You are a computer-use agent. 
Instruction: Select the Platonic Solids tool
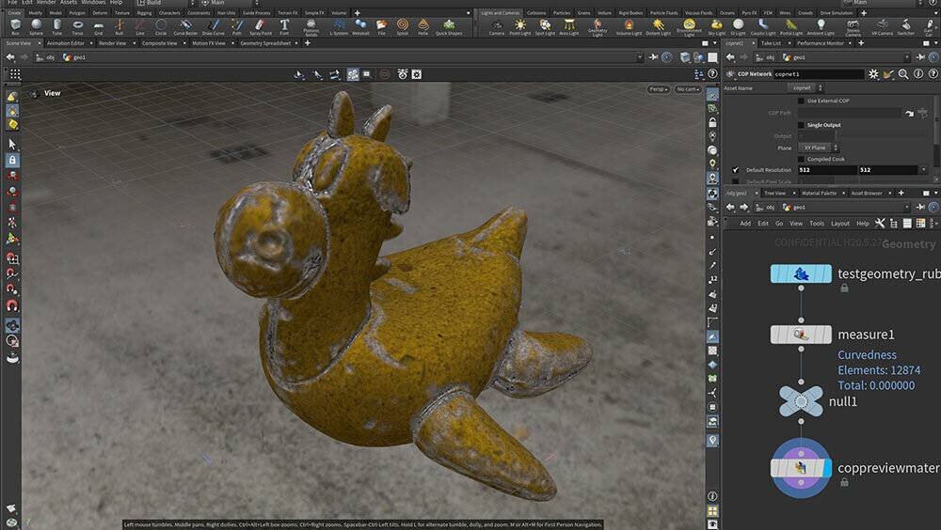click(x=311, y=27)
